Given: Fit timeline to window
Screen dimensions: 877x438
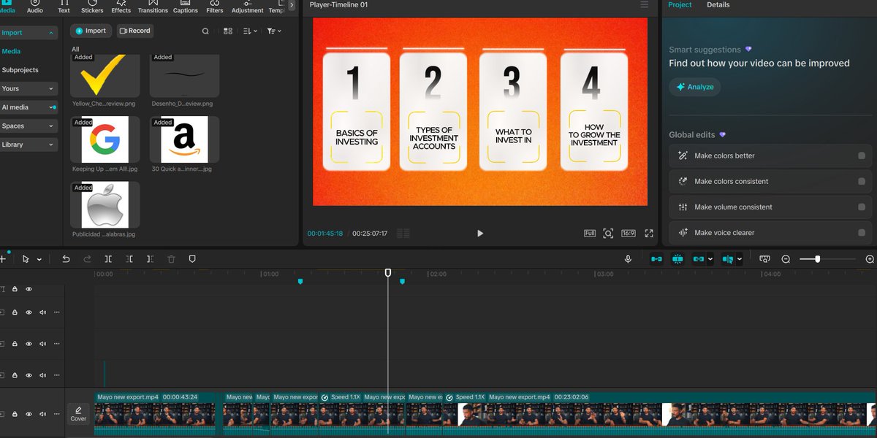Looking at the screenshot, I should pyautogui.click(x=764, y=259).
